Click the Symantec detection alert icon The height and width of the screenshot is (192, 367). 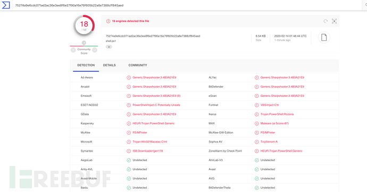(x=129, y=151)
